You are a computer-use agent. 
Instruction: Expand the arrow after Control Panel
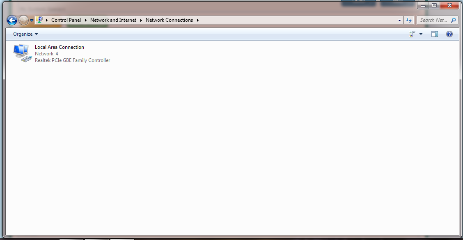(86, 20)
